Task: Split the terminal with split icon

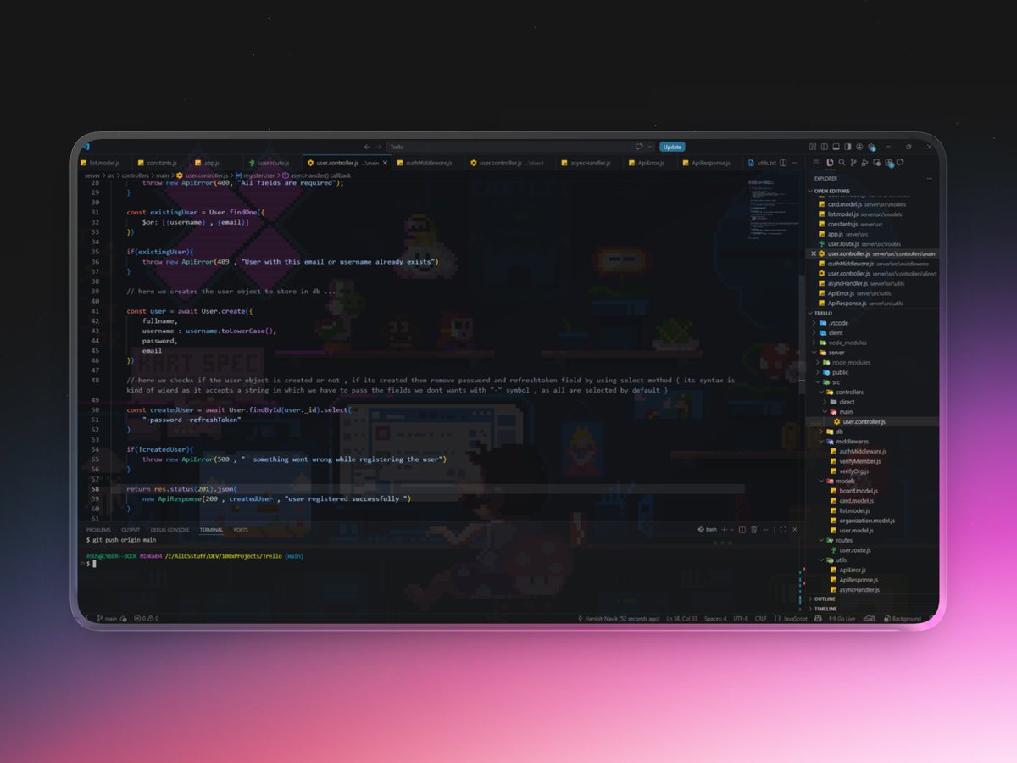Action: point(742,530)
